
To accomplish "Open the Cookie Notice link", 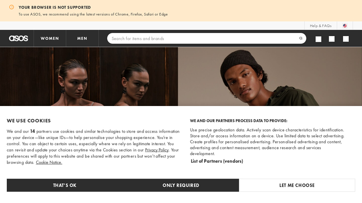I will tap(49, 162).
